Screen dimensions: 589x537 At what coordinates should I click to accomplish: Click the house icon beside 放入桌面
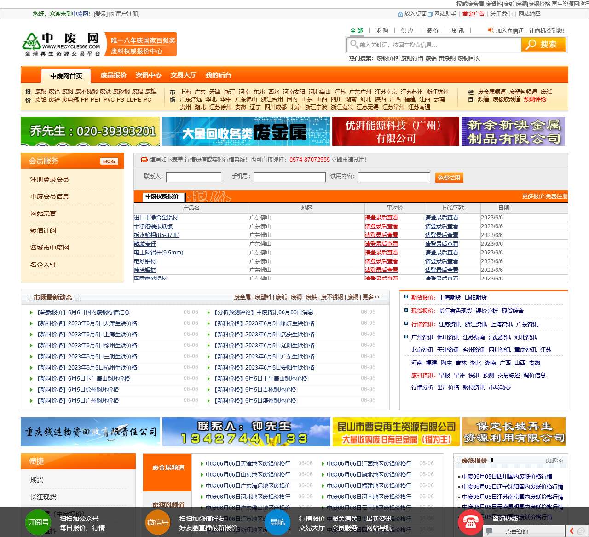[400, 14]
